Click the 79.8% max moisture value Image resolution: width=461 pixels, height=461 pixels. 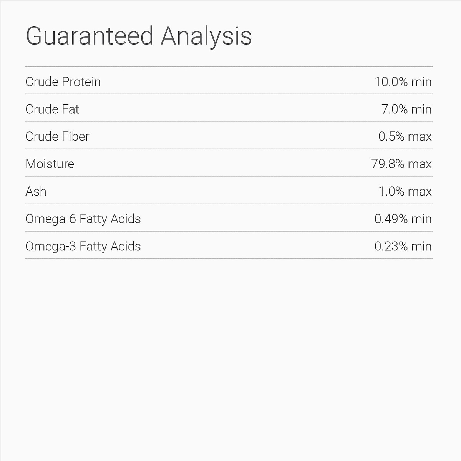tap(401, 164)
